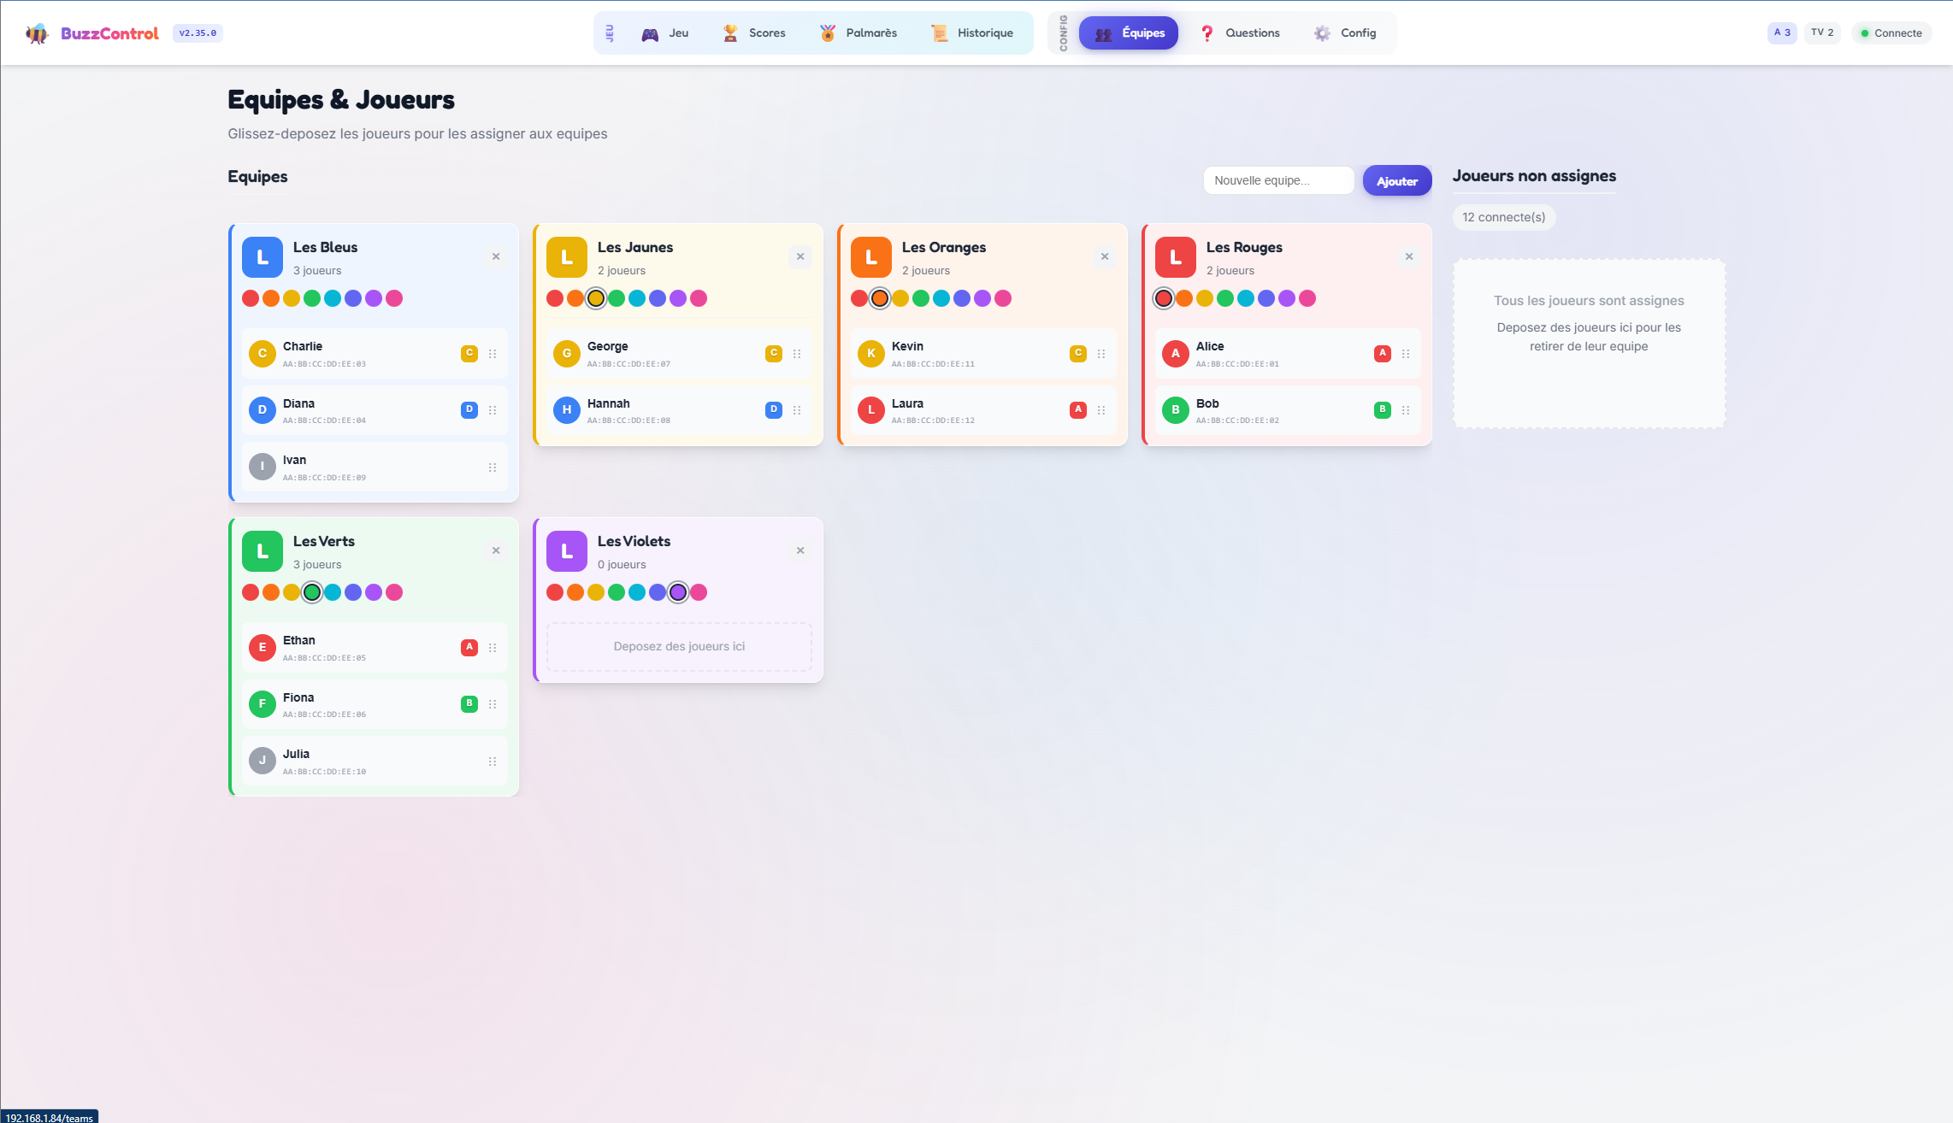Click the BuzzControl bee logo
Screen dimensions: 1953x1123
[x=36, y=32]
